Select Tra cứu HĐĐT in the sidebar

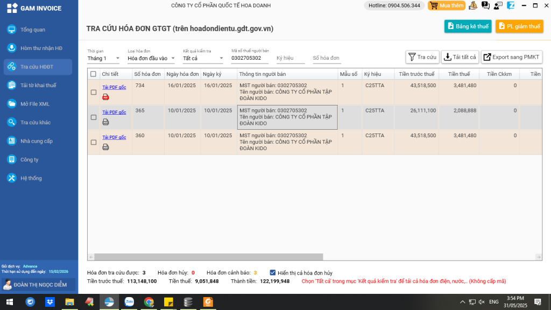(x=38, y=67)
